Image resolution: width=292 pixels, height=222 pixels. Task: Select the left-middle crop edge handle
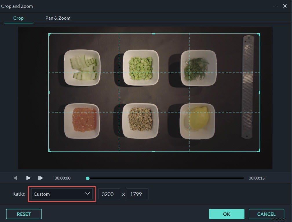click(49, 92)
